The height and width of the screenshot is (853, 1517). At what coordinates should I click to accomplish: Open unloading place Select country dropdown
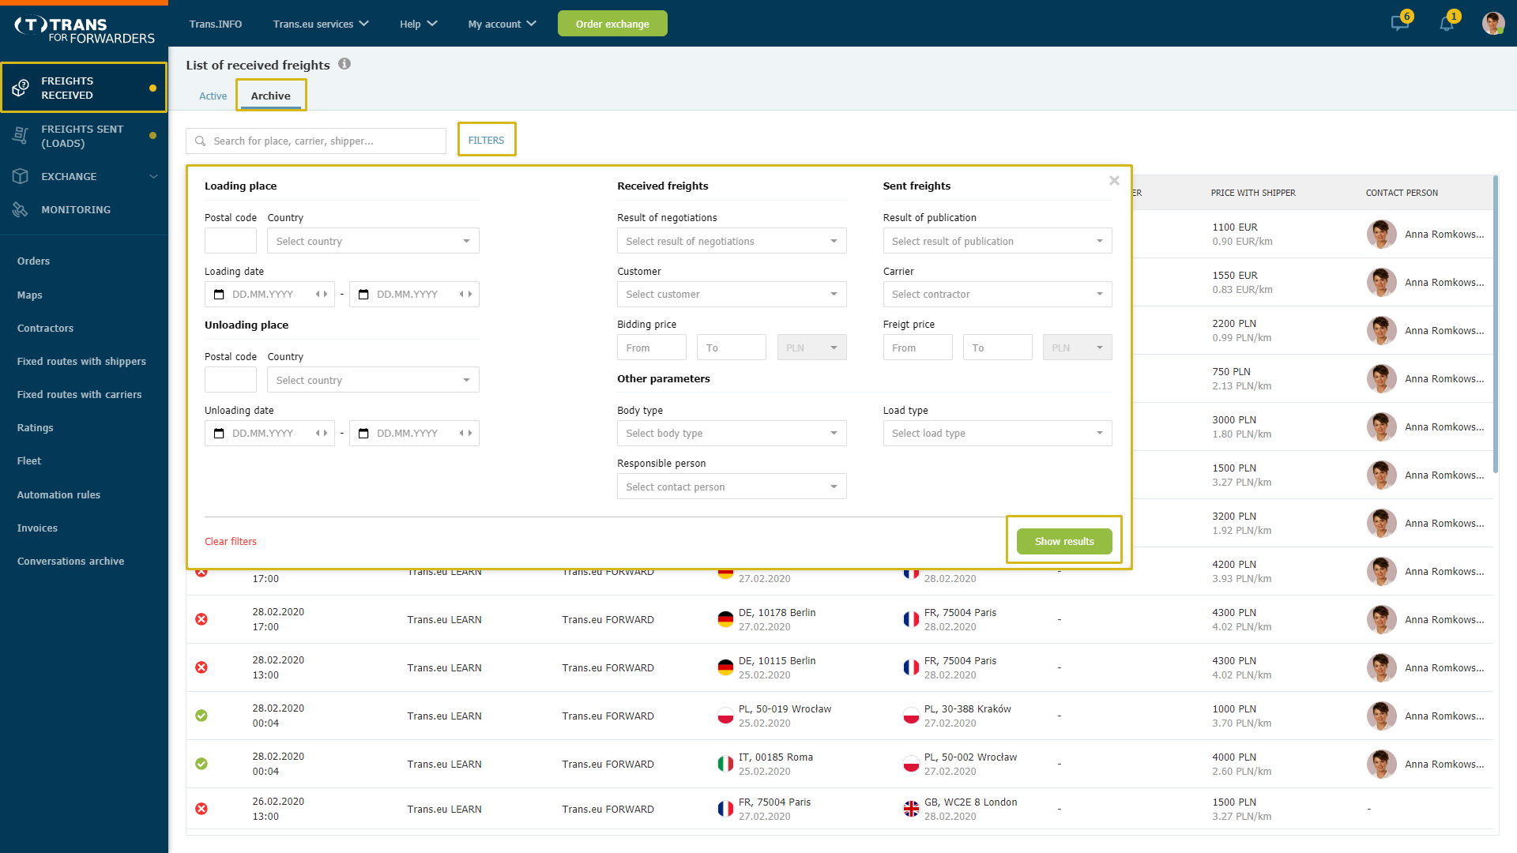tap(373, 380)
